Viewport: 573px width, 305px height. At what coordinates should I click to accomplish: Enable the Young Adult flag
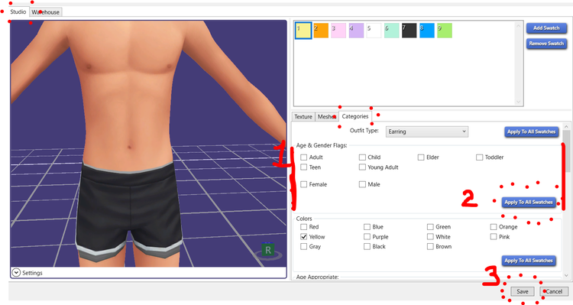[362, 167]
